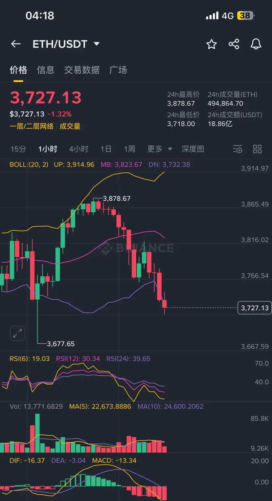Open the four-square grid layout icon
Image resolution: width=272 pixels, height=501 pixels.
[x=257, y=149]
